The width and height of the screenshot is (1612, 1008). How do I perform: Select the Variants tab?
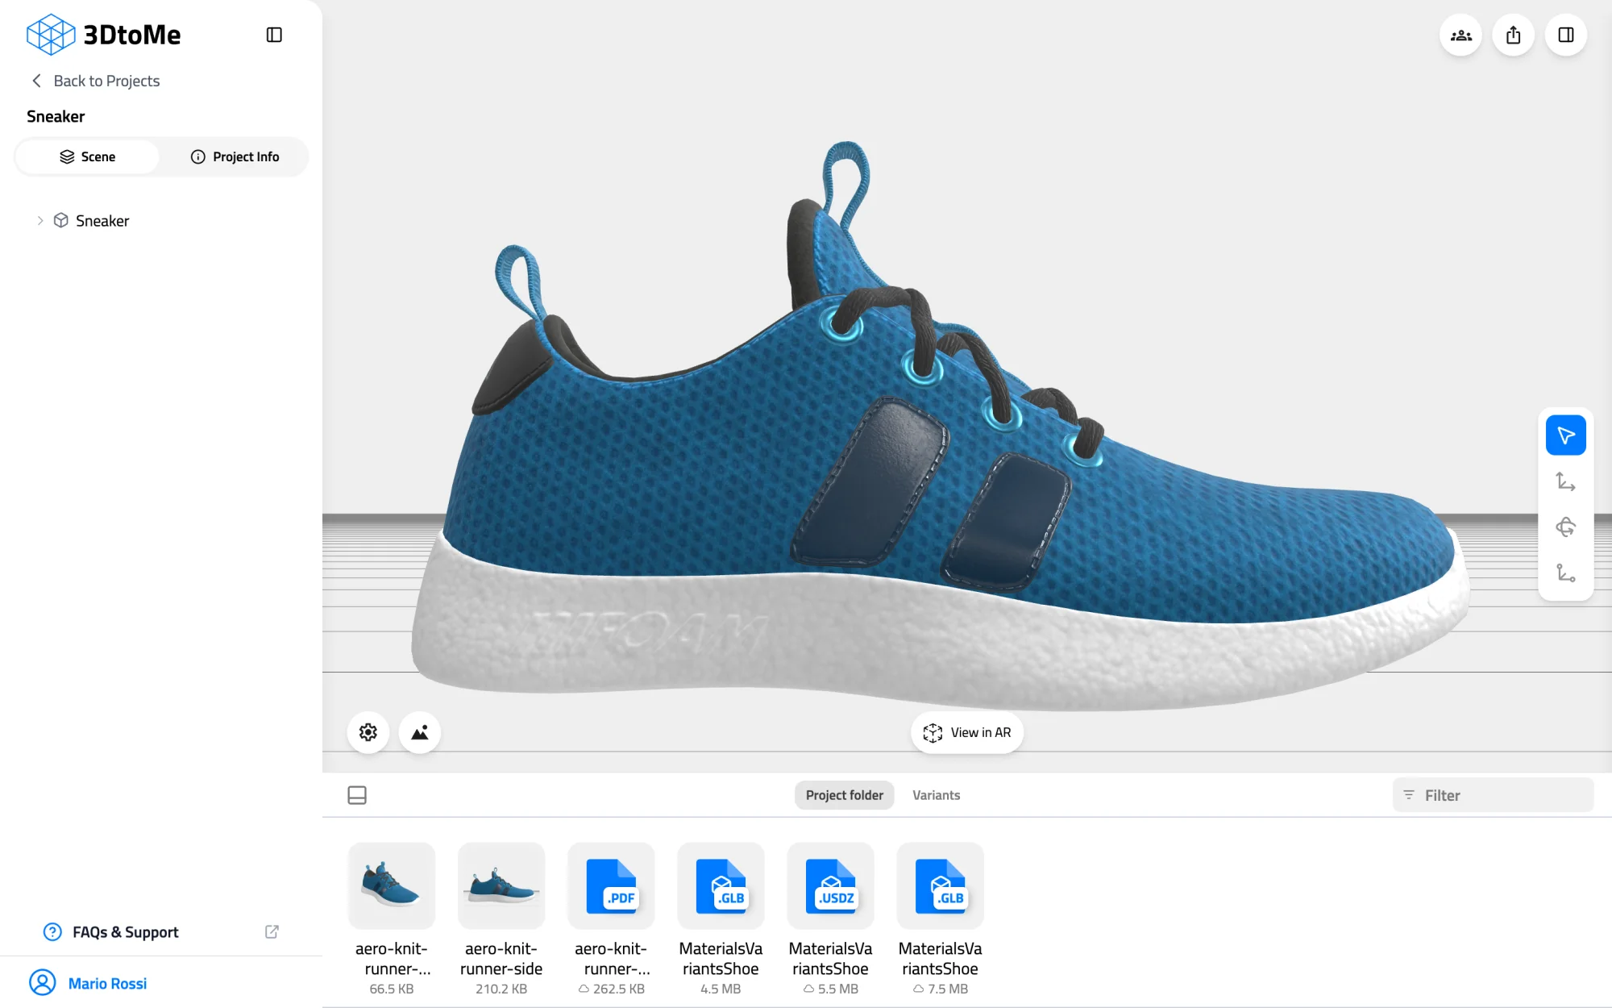[x=936, y=795]
